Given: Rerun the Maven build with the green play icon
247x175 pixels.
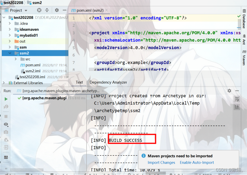Looking at the screenshot, I should pyautogui.click(x=6, y=99).
